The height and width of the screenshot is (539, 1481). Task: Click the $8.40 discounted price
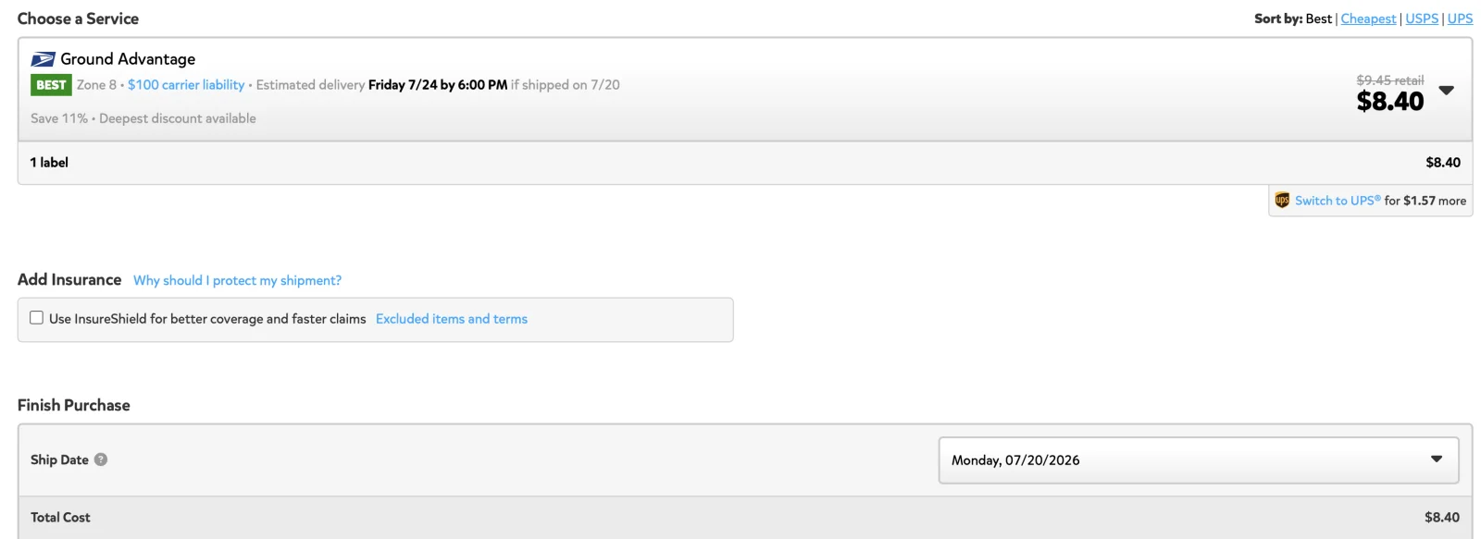click(1390, 102)
